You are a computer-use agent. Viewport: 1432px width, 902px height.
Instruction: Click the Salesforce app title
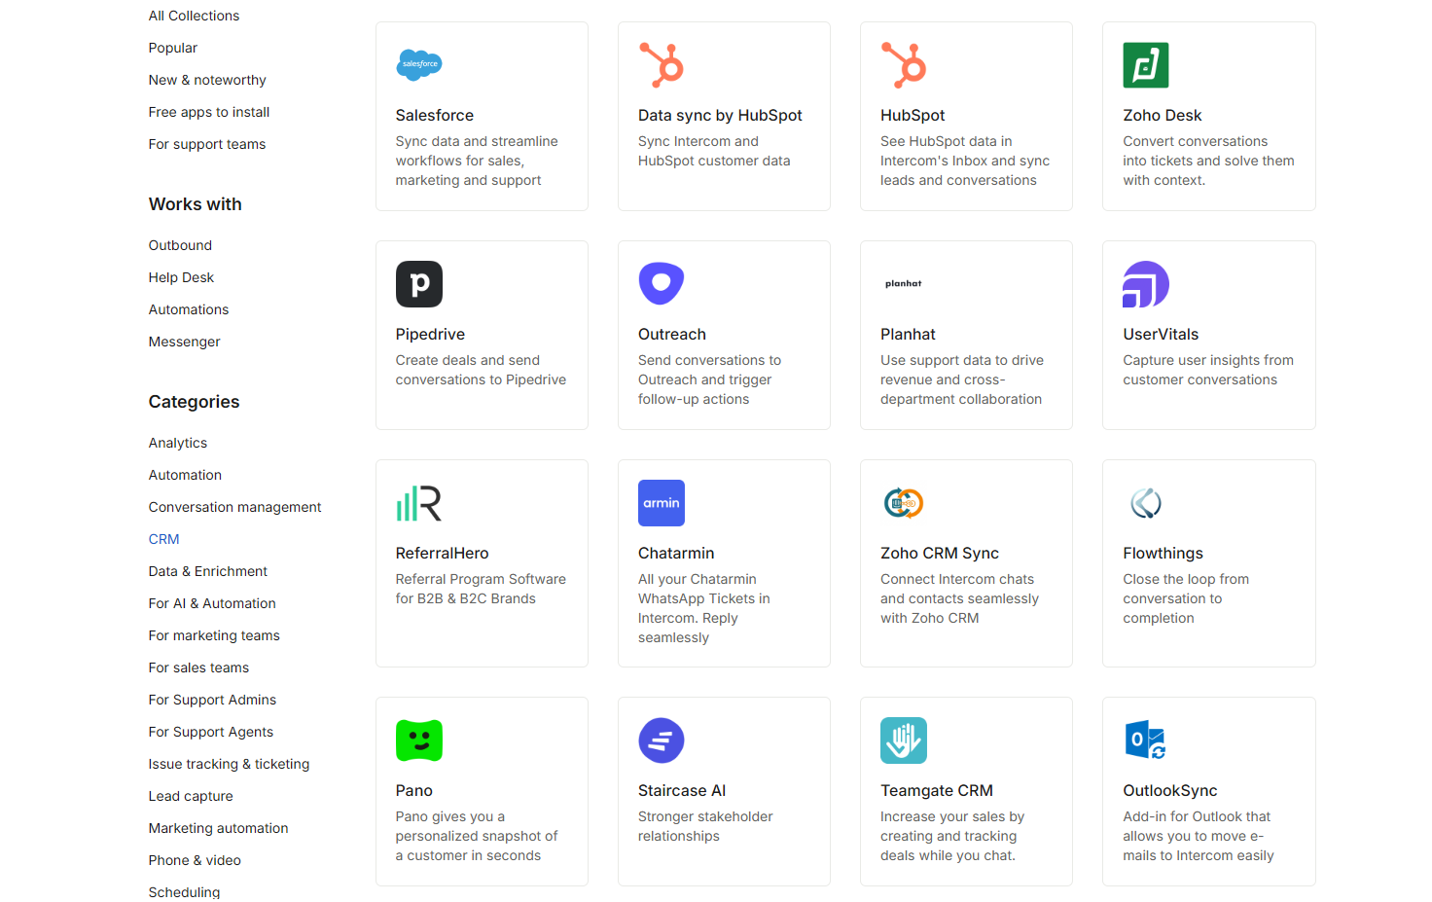pos(435,115)
